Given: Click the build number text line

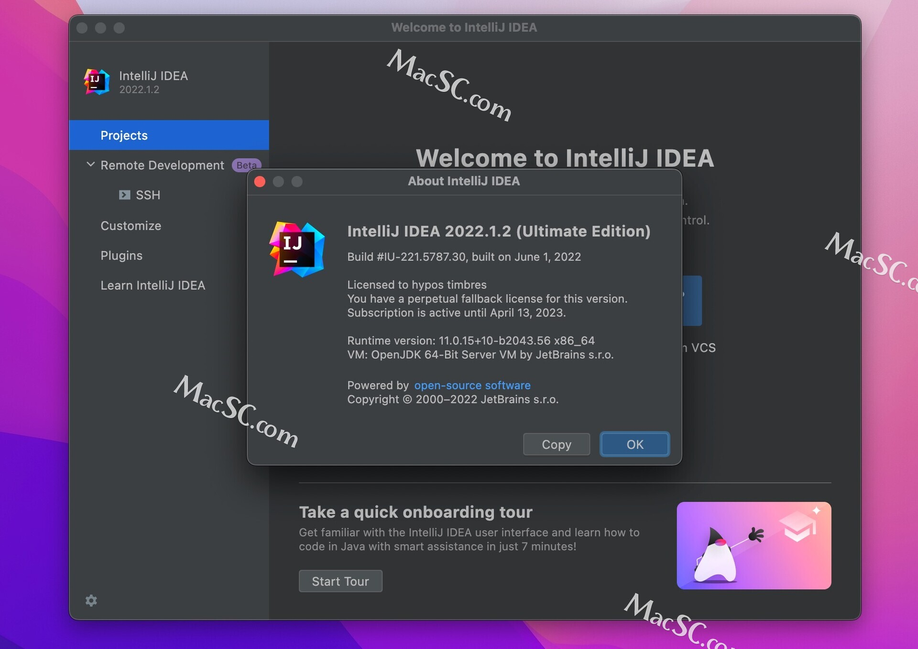Looking at the screenshot, I should (x=464, y=257).
